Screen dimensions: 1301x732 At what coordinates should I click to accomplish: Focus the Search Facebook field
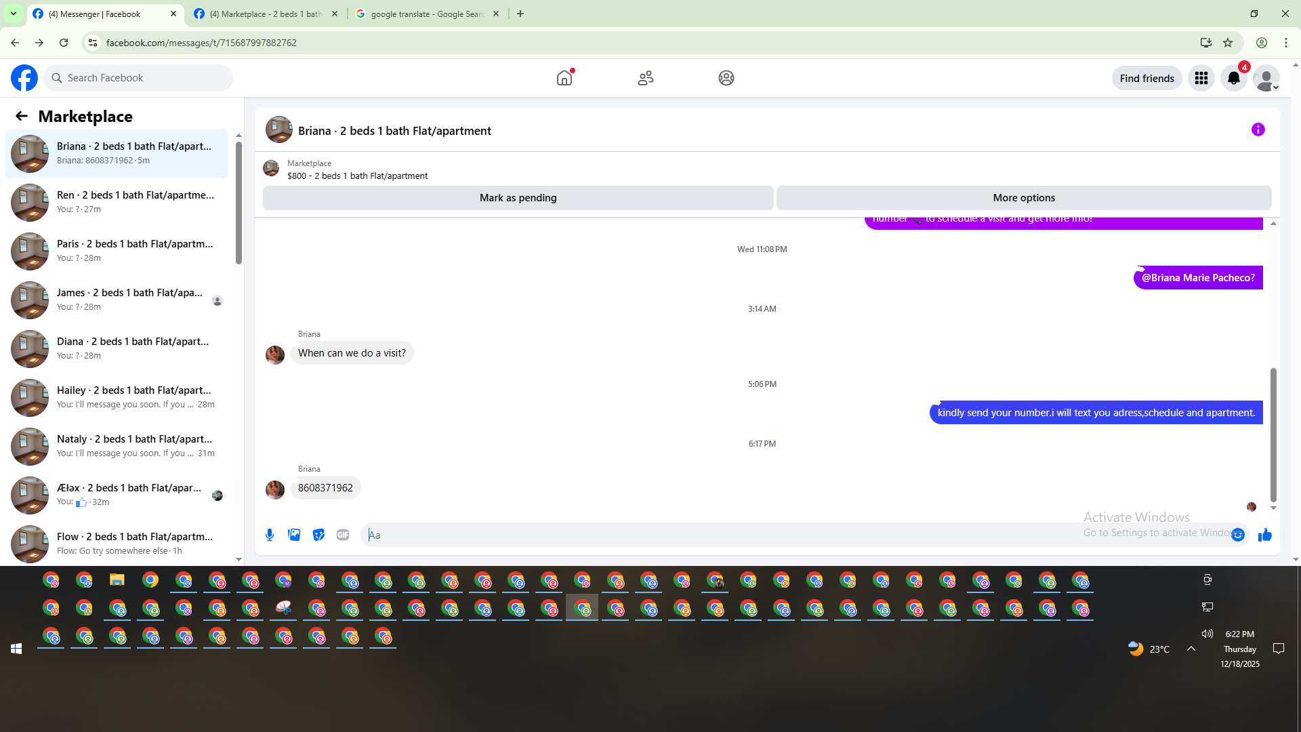(x=138, y=78)
